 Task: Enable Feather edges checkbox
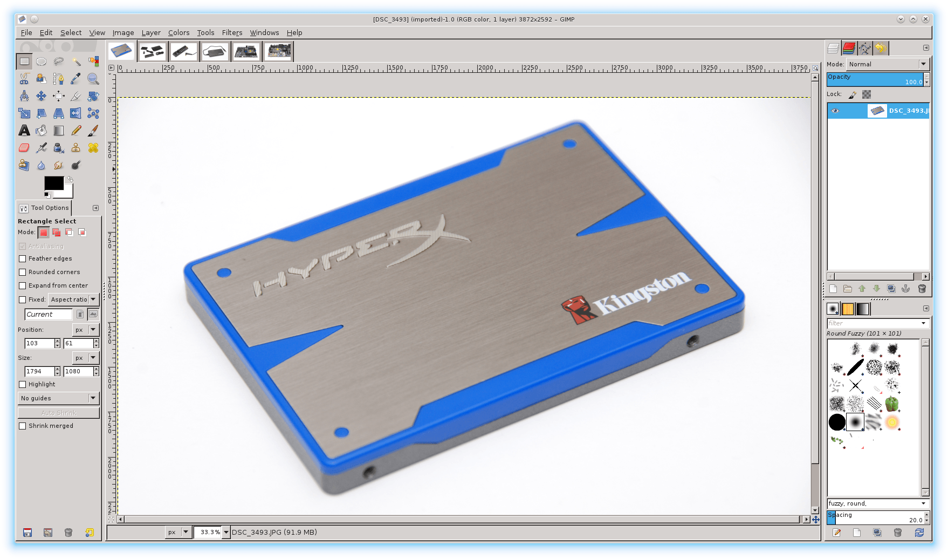click(x=23, y=259)
